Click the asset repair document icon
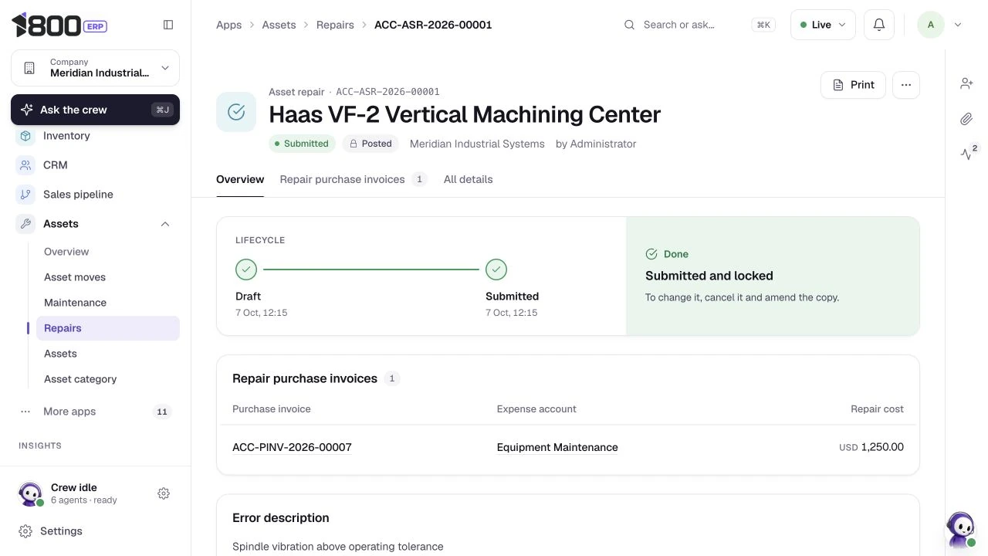 (x=236, y=112)
